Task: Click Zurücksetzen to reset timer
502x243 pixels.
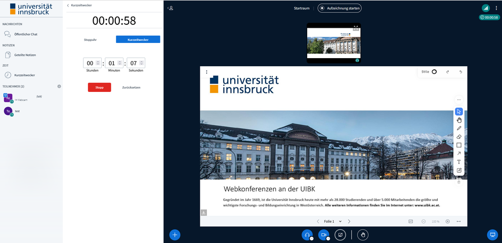Action: (x=131, y=87)
